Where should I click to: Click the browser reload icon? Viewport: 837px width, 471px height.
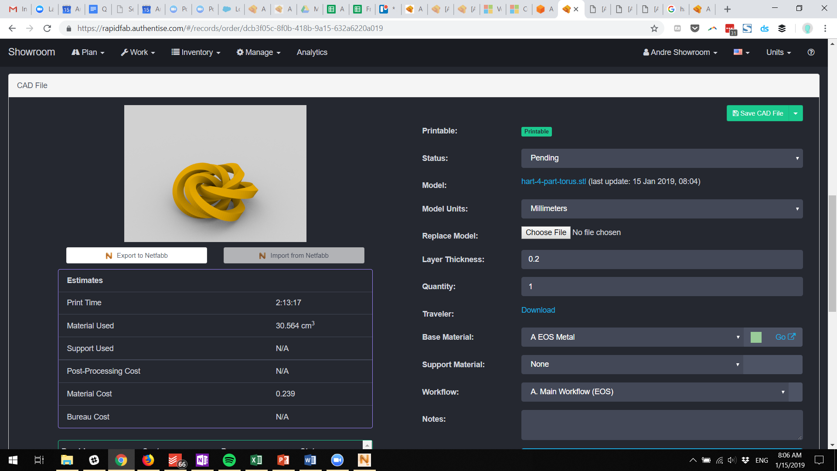point(47,28)
